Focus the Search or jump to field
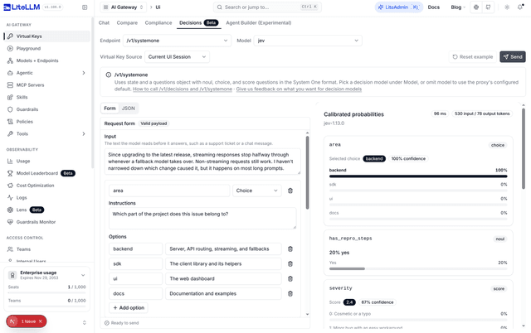The height and width of the screenshot is (333, 531). [267, 7]
